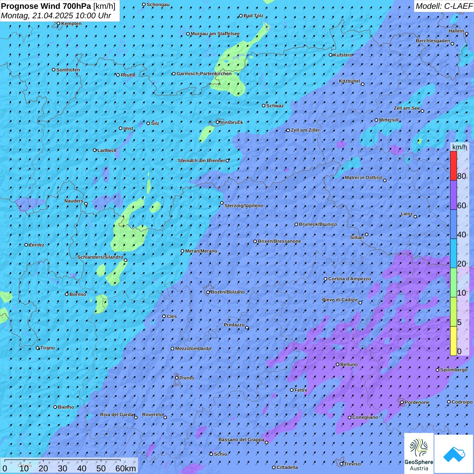Click the purple 60 km/h legend swatch
The height and width of the screenshot is (474, 474).
click(x=453, y=195)
